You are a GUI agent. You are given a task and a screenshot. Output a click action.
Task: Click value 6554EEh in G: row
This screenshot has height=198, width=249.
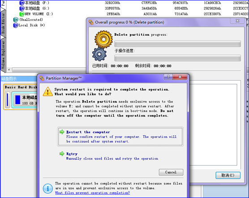[x=181, y=9]
